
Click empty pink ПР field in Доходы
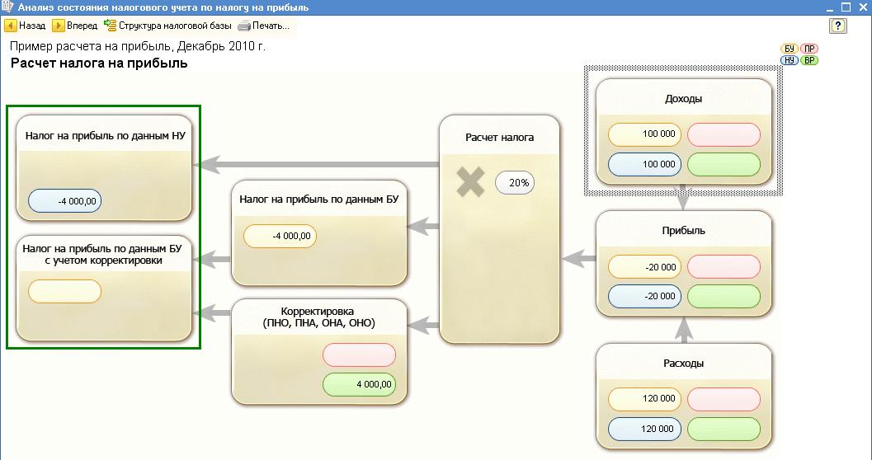click(x=724, y=134)
